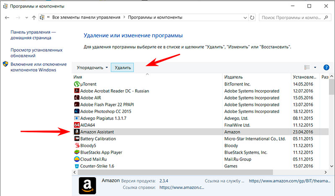Open the recent locations dropdown chevron
The width and height of the screenshot is (335, 196).
click(x=26, y=18)
